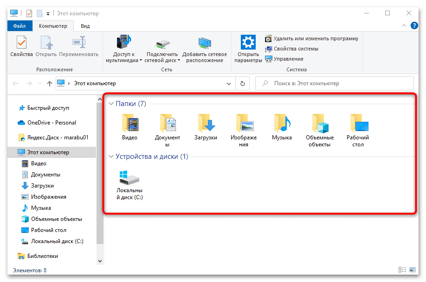The width and height of the screenshot is (426, 282).
Task: Click sidebar scrollbar down arrow
Action: click(x=100, y=261)
